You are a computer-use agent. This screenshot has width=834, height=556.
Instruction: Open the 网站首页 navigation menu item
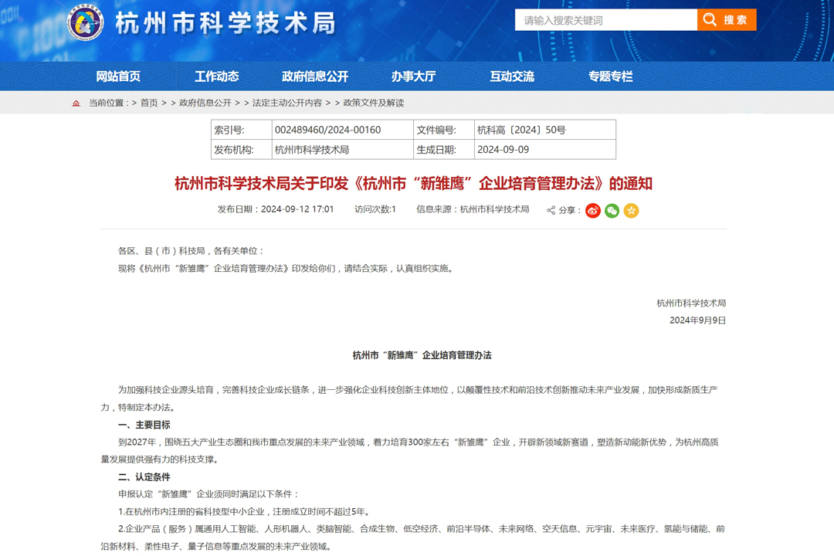click(x=118, y=76)
